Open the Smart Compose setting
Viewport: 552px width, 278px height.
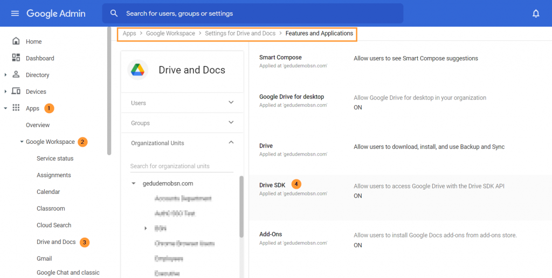coord(280,57)
